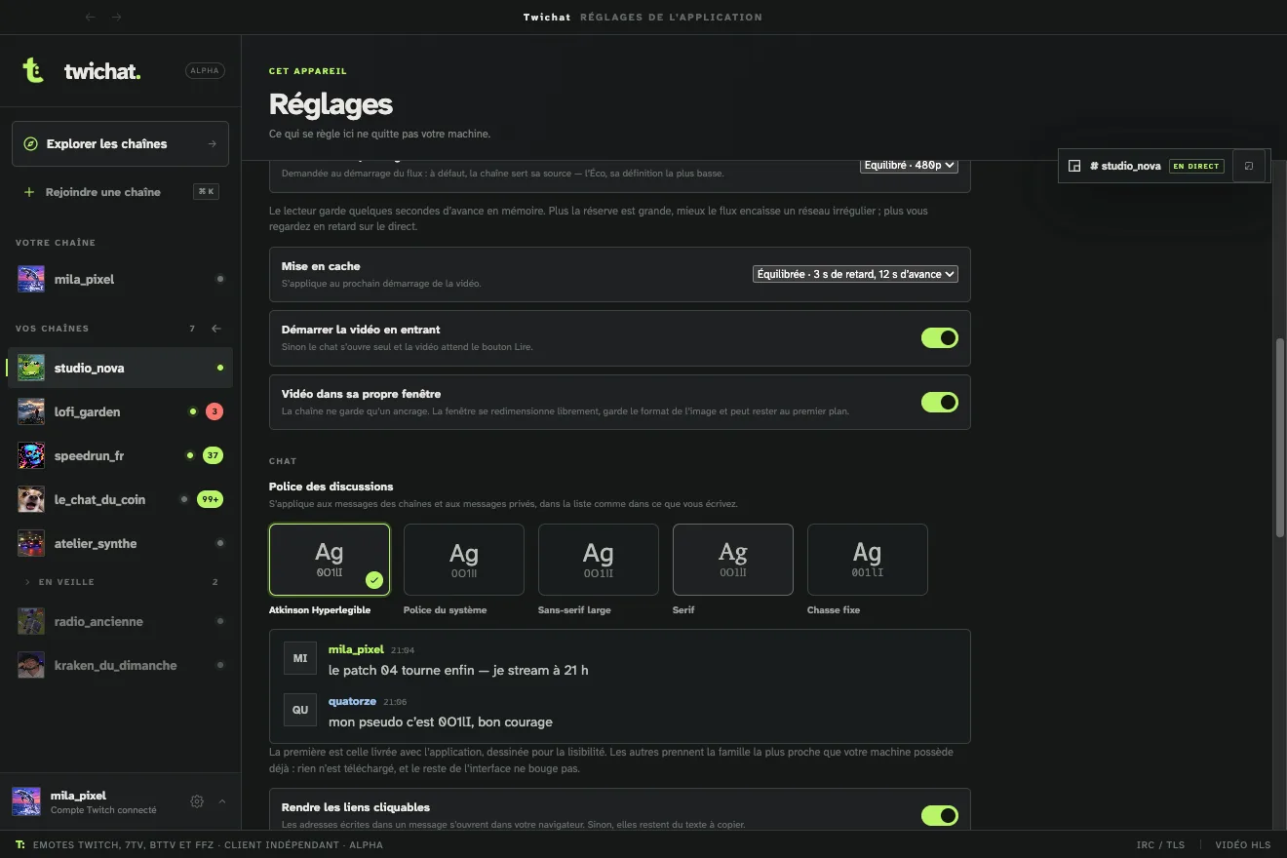Click the studio_nova frog avatar
This screenshot has width=1287, height=858.
click(31, 368)
